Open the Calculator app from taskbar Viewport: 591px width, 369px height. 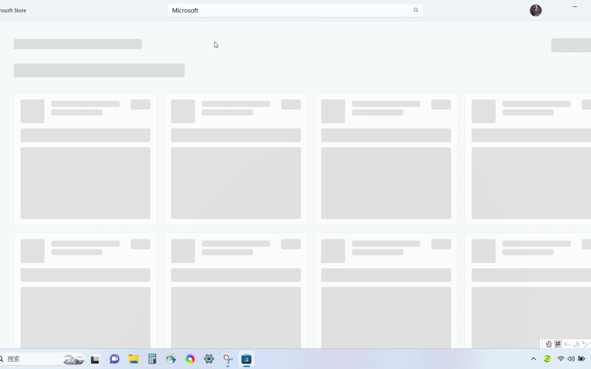coord(152,359)
